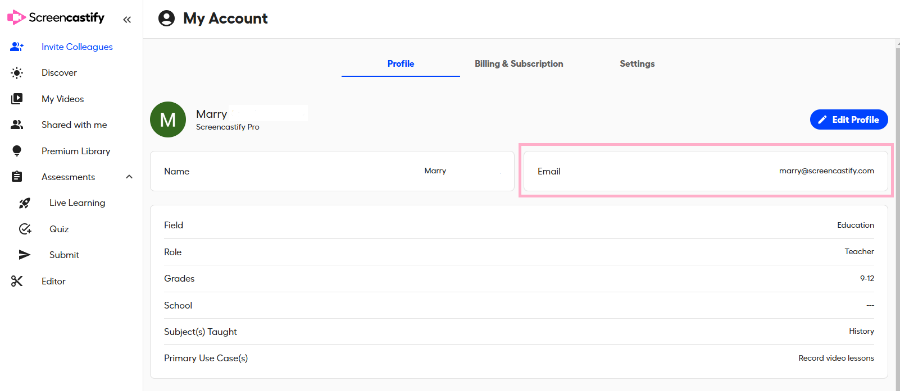Click the Subject(s) Taught value History
The height and width of the screenshot is (391, 900).
pyautogui.click(x=861, y=331)
